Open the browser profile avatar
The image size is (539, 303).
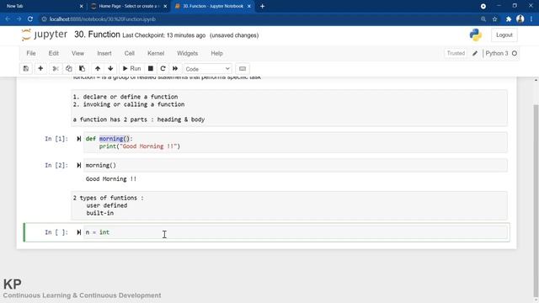[520, 19]
